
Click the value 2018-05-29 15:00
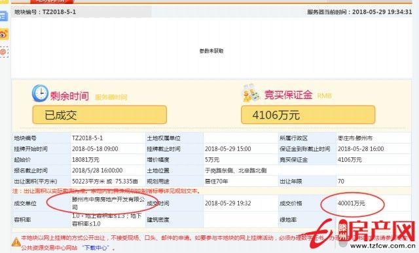tap(228, 149)
